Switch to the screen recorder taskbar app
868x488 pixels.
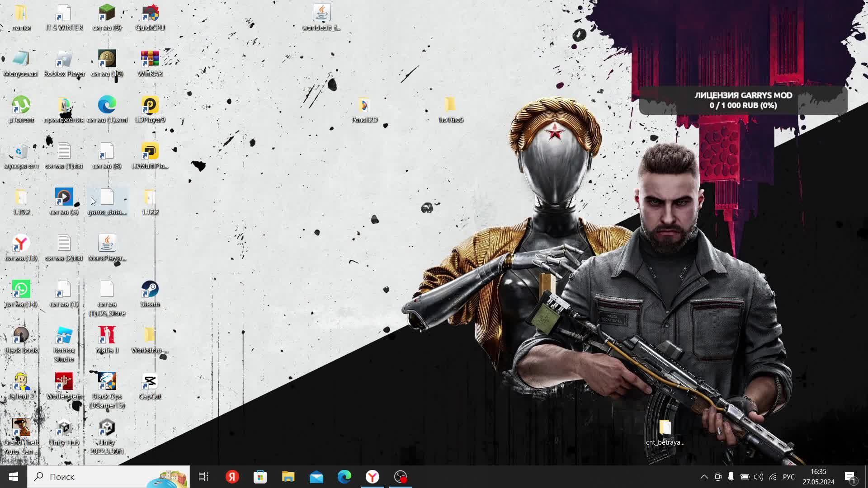pos(401,477)
